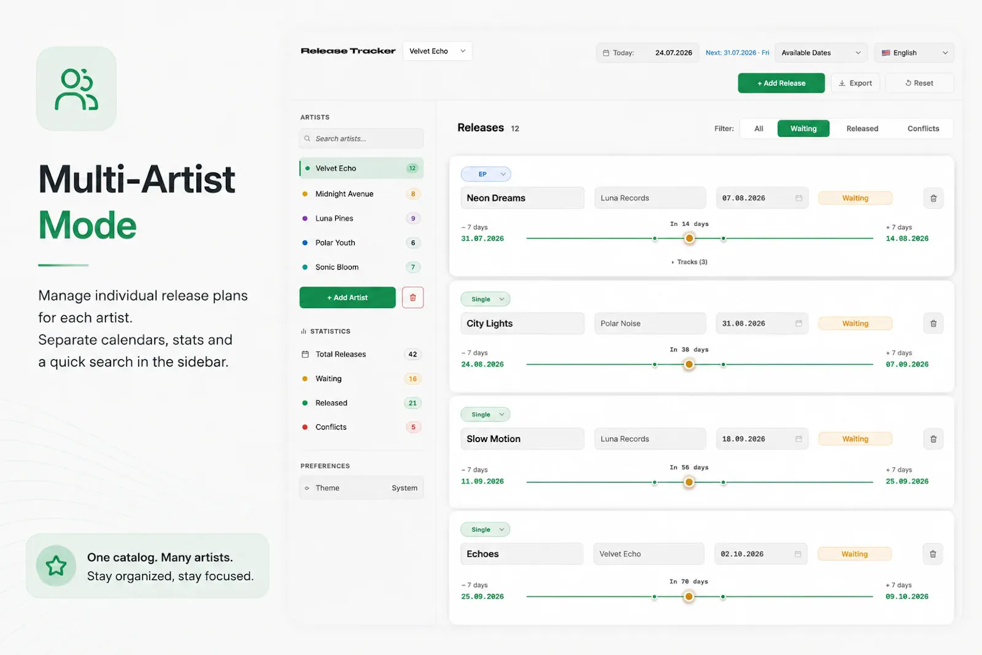This screenshot has height=655, width=982.
Task: Select Polar Youth in the artists list
Action: [361, 243]
